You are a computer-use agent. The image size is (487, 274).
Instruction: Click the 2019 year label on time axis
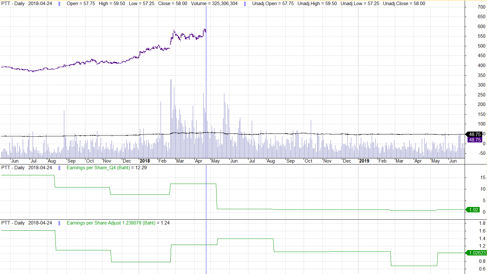(364, 161)
